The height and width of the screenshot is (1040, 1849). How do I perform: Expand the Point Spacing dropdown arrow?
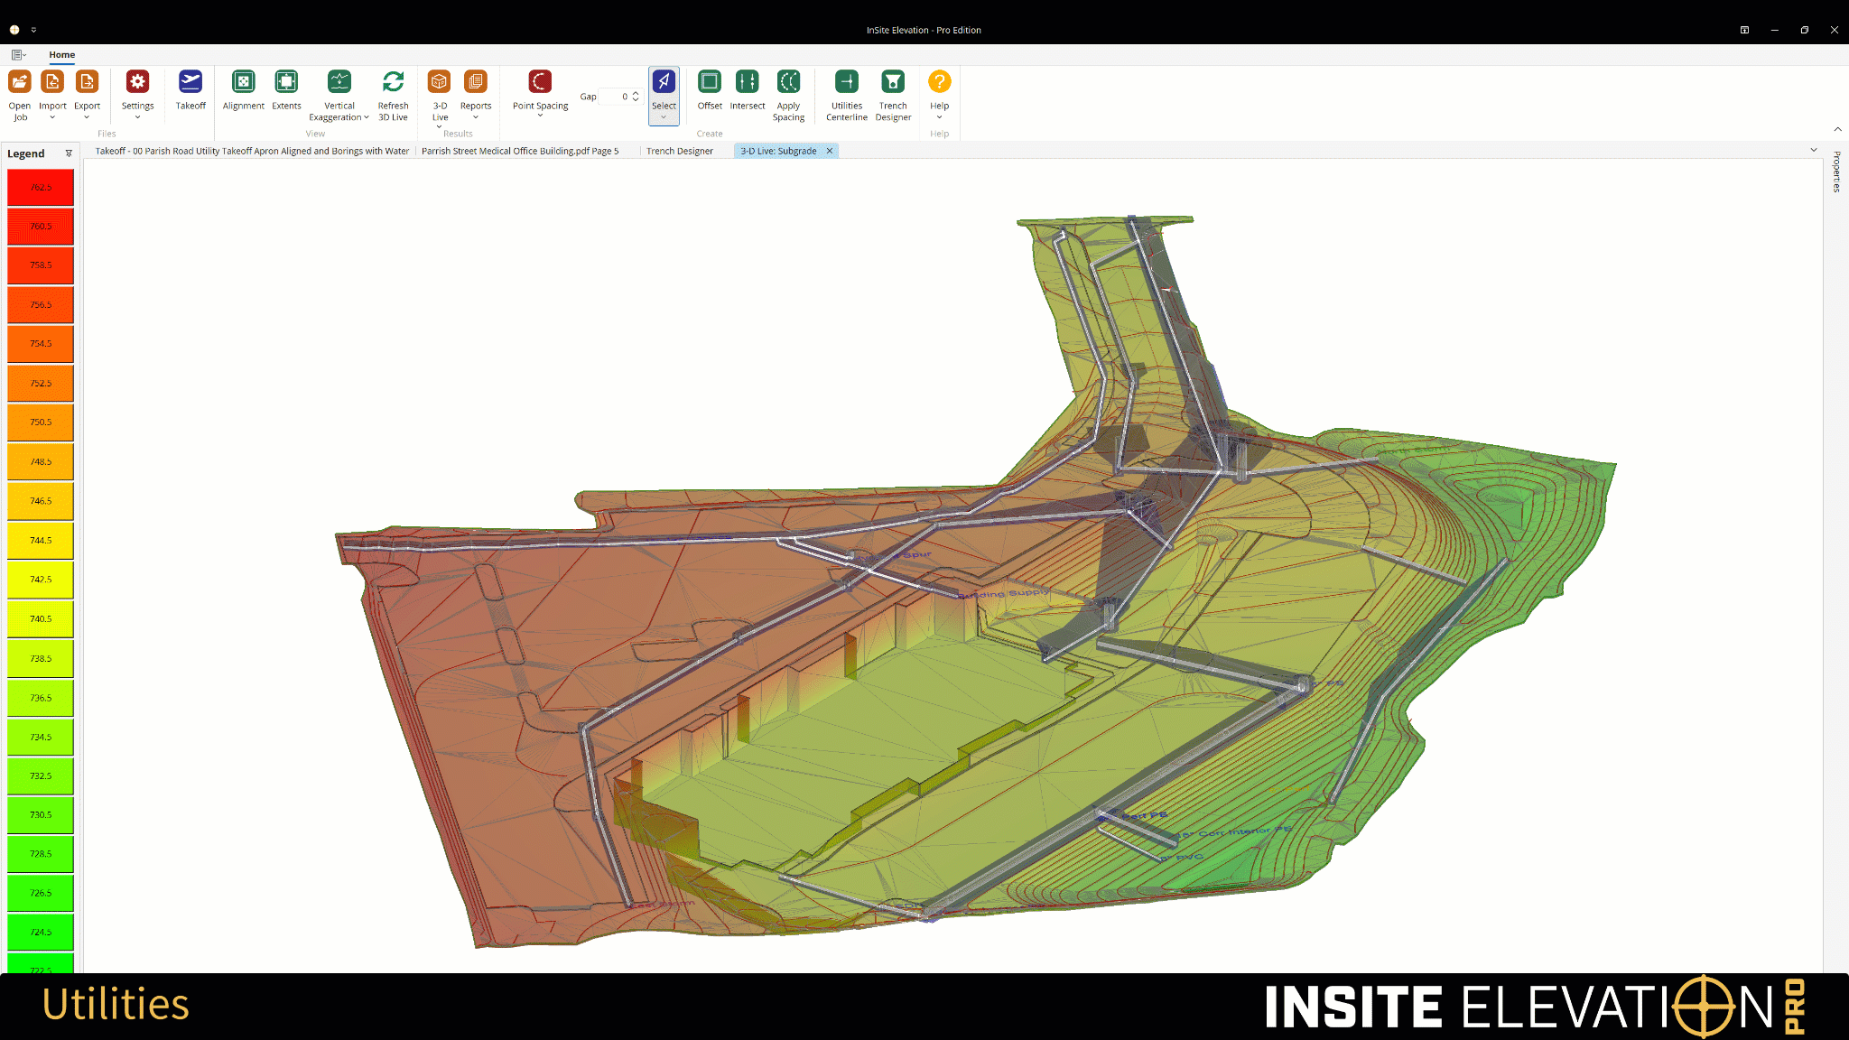[x=540, y=116]
